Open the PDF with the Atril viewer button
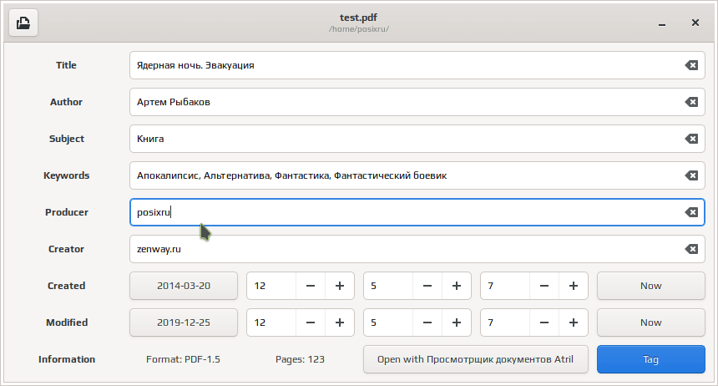The image size is (718, 386). coord(475,359)
